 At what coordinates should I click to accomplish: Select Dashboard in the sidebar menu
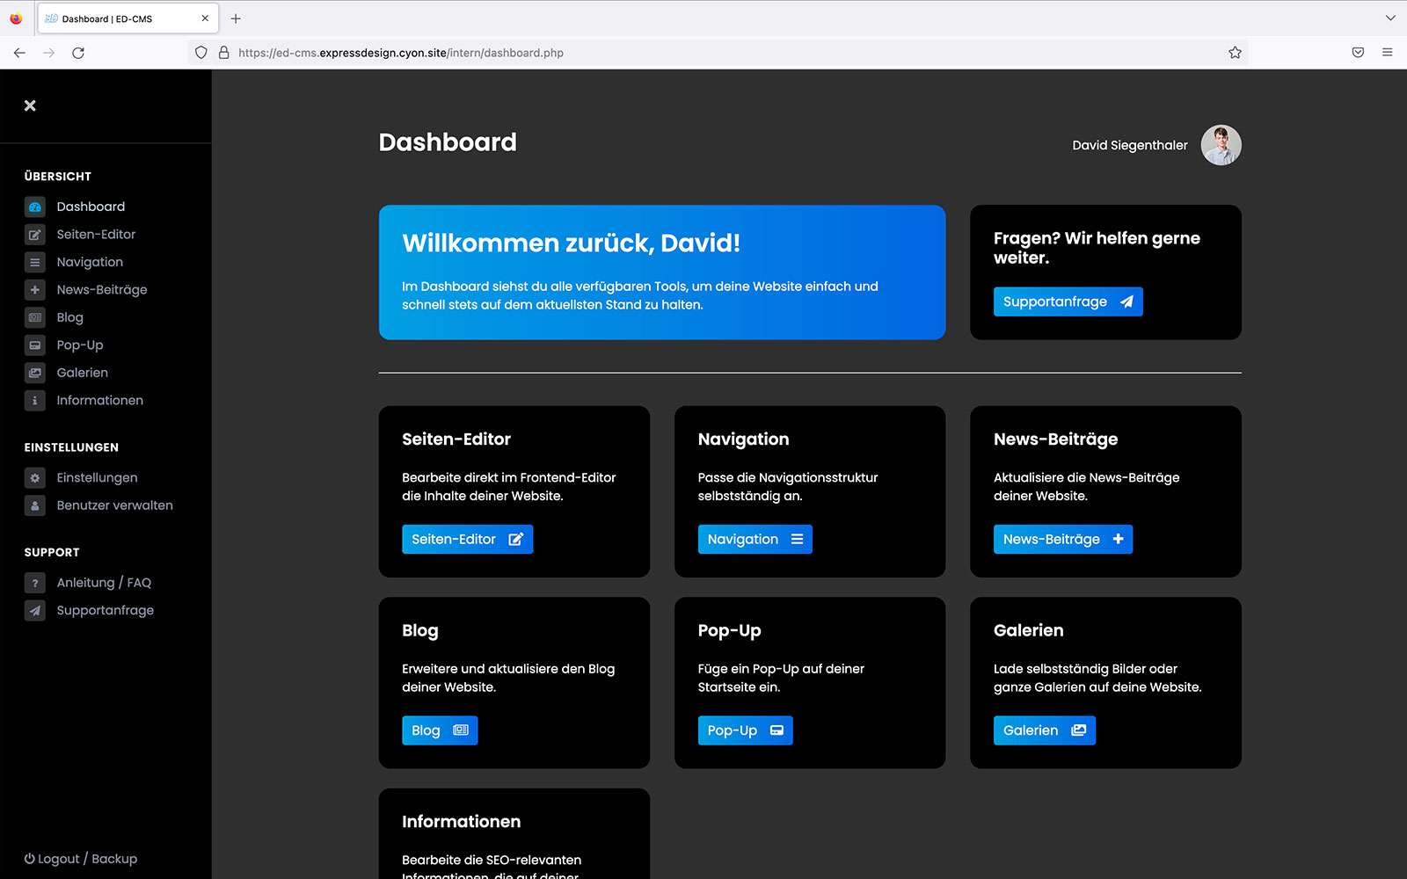click(x=91, y=207)
